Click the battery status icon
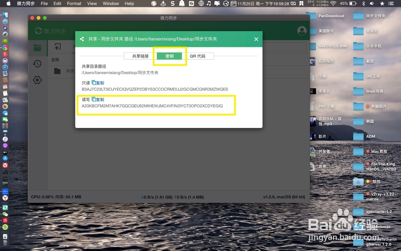This screenshot has height=251, width=401. point(353,3)
